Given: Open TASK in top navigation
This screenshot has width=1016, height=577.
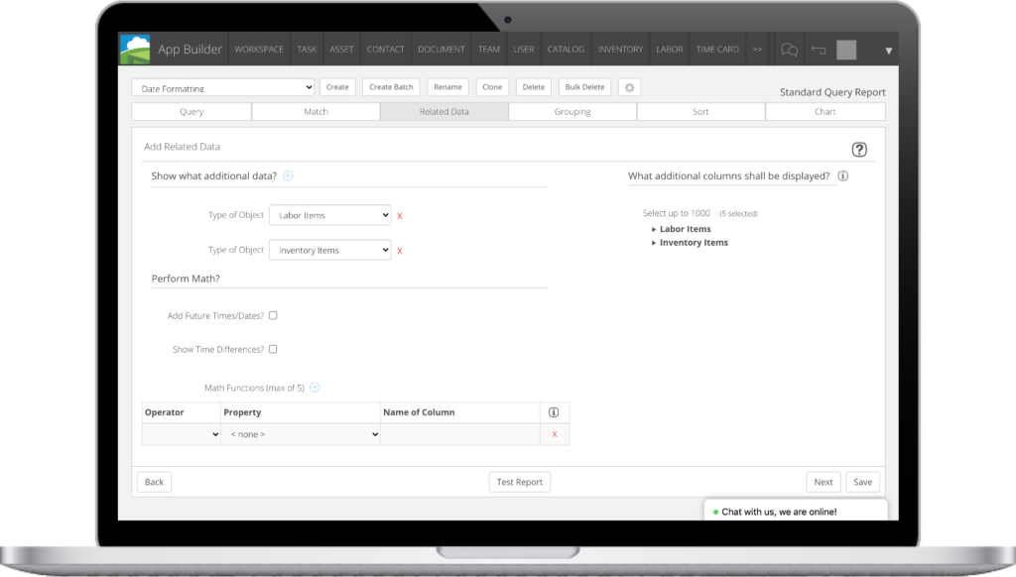Looking at the screenshot, I should click(307, 50).
